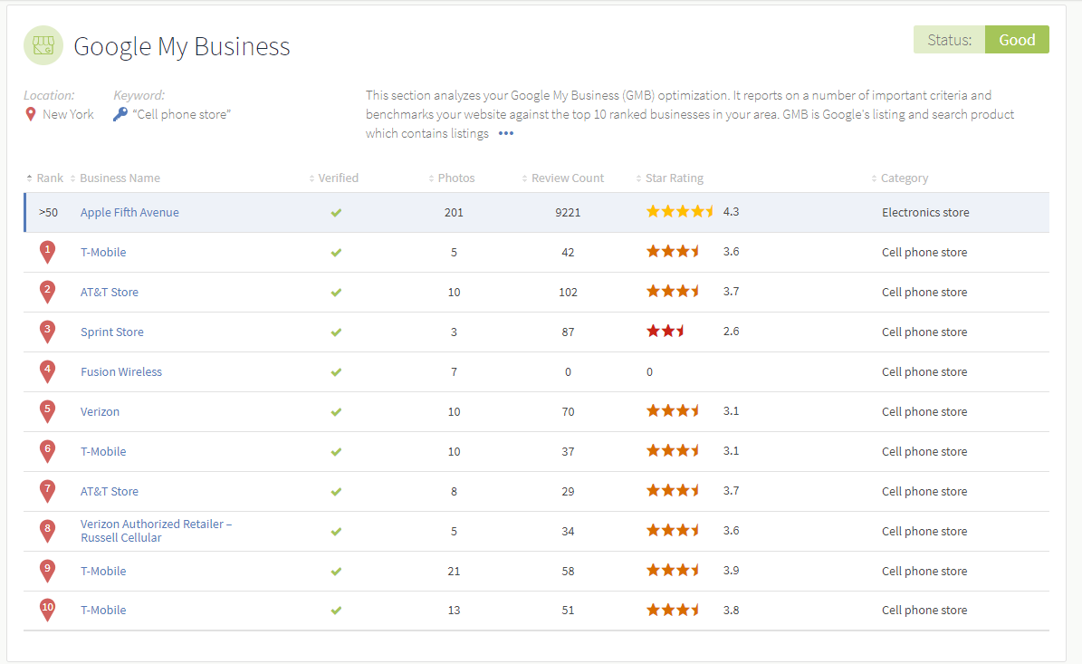Image resolution: width=1082 pixels, height=664 pixels.
Task: Select the rank 9 map pin marker
Action: coord(48,571)
